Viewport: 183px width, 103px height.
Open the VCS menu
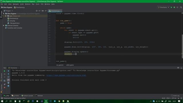click(x=42, y=4)
